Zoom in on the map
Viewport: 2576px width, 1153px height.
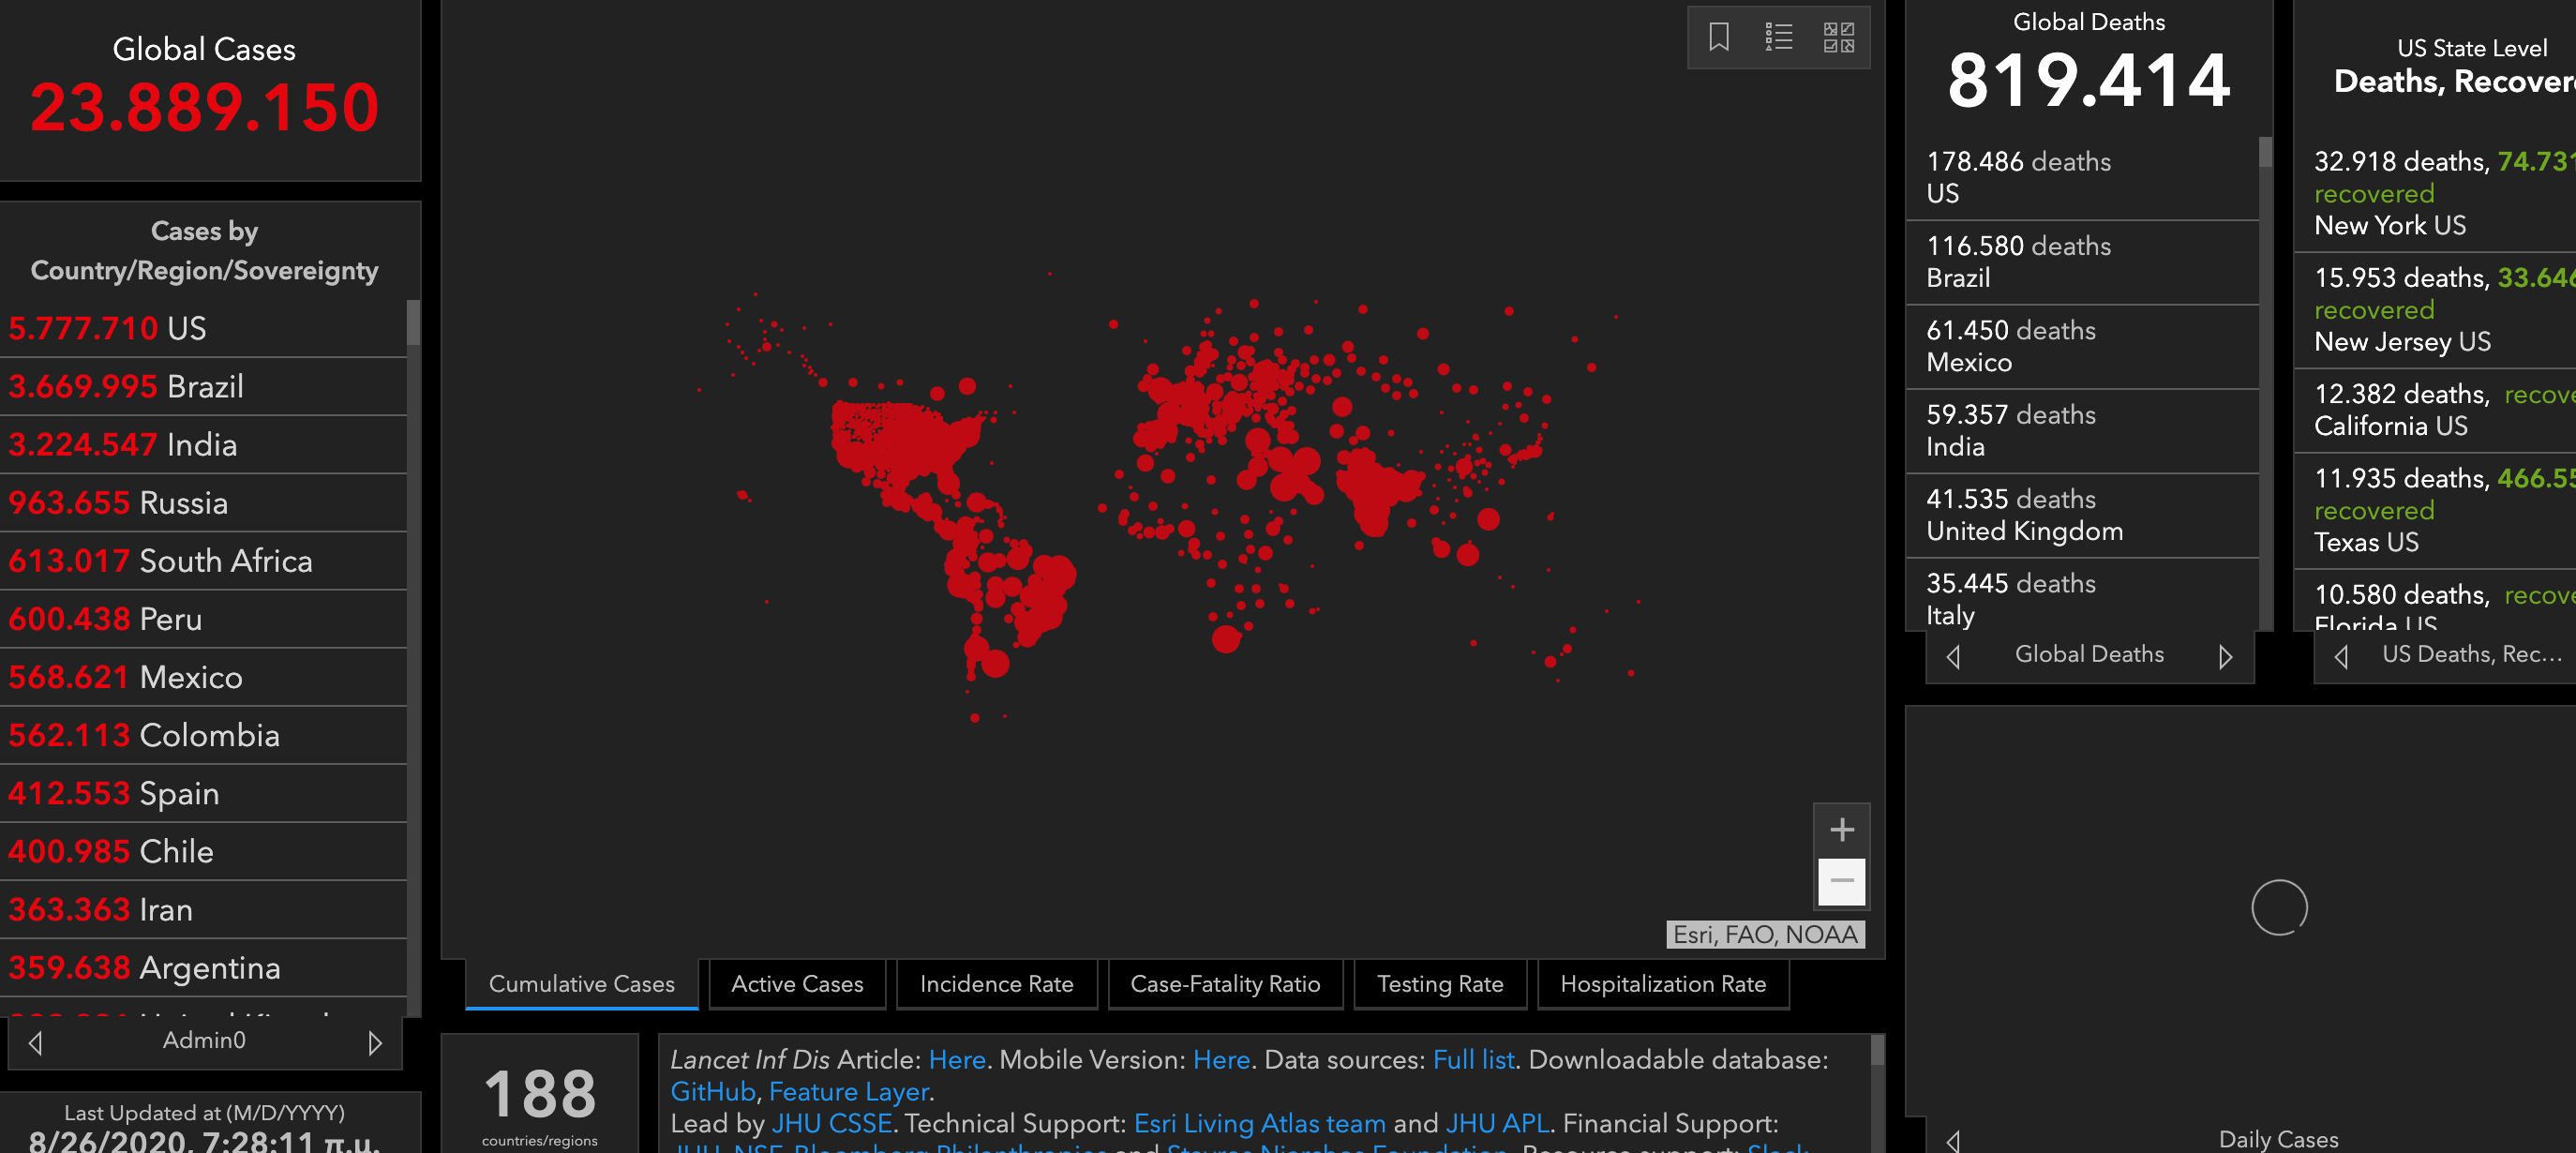pyautogui.click(x=1841, y=830)
